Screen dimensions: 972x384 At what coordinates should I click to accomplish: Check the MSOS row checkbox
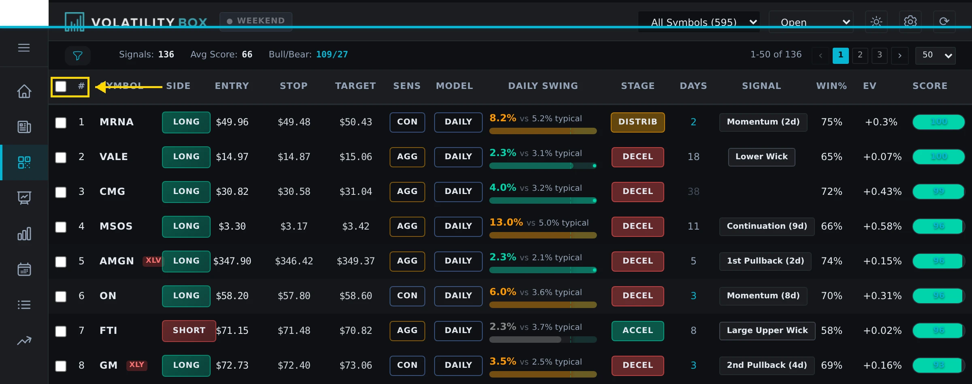pos(61,227)
